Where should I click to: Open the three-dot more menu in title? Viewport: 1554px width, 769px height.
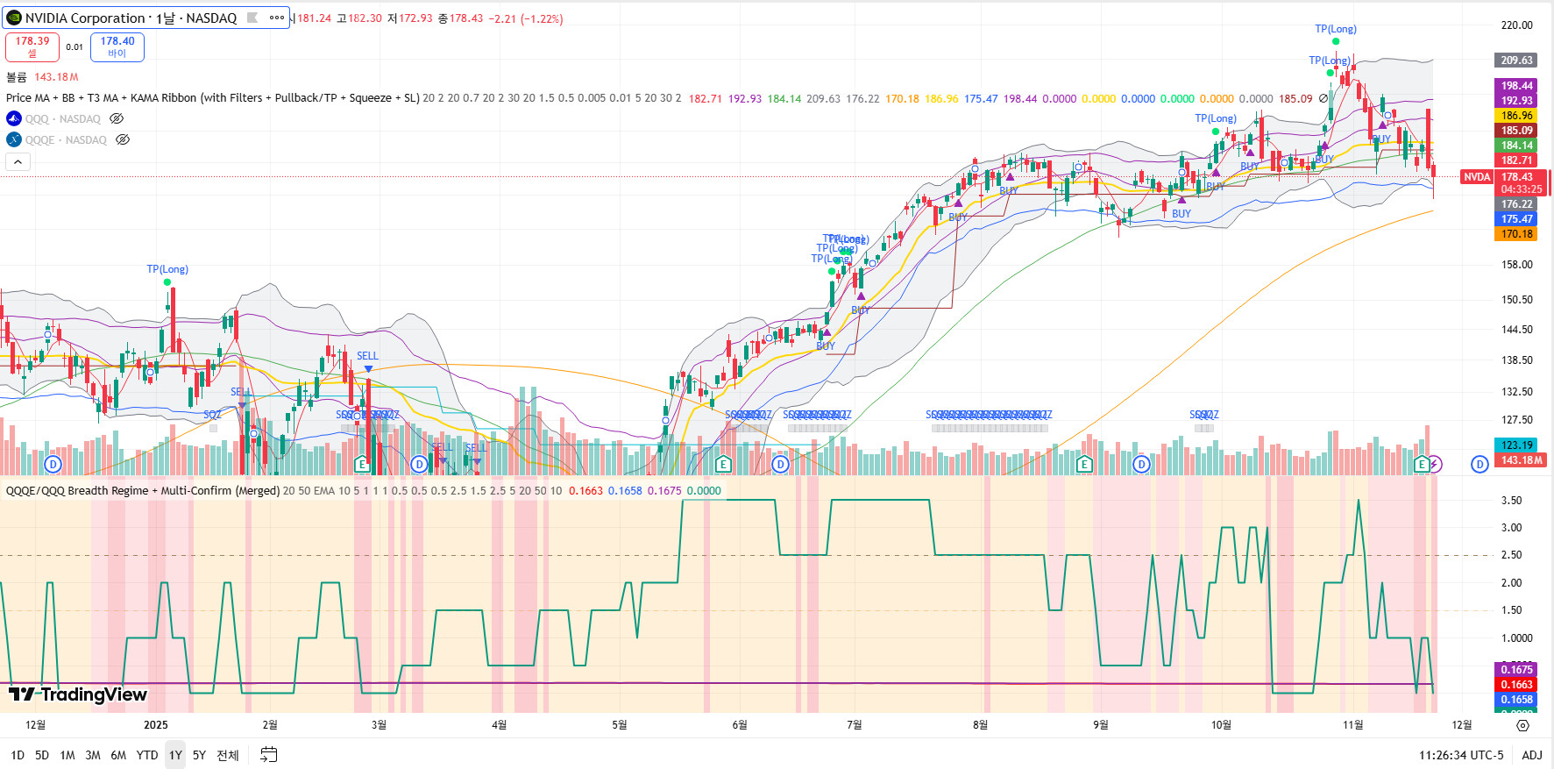277,18
